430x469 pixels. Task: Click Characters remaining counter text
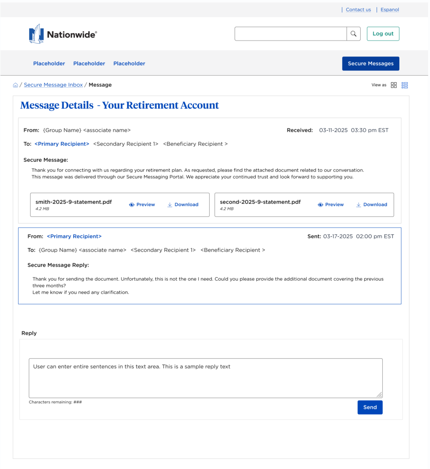(55, 402)
